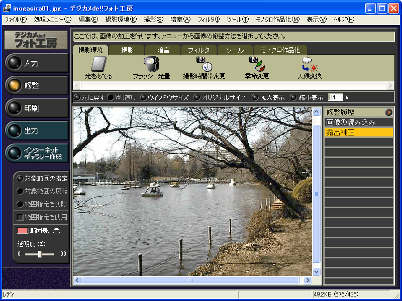
Task: Zoom in with 拡大表示
Action: click(x=268, y=97)
